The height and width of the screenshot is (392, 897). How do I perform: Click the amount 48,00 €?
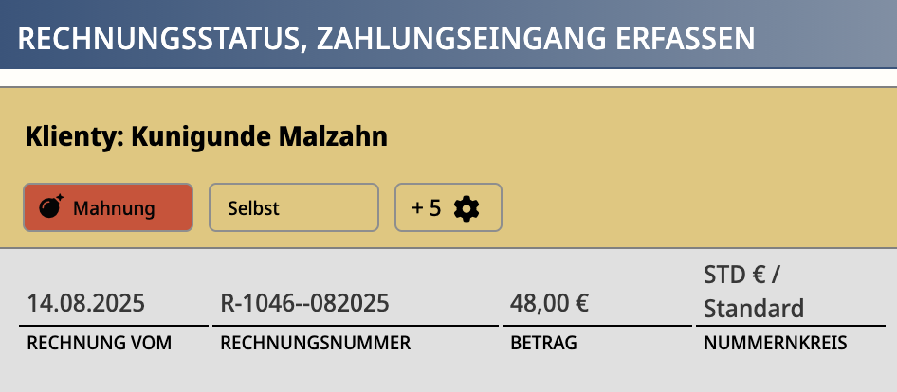[x=549, y=305]
